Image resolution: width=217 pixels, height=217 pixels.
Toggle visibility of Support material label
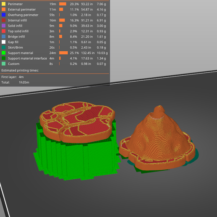[x=21, y=53]
